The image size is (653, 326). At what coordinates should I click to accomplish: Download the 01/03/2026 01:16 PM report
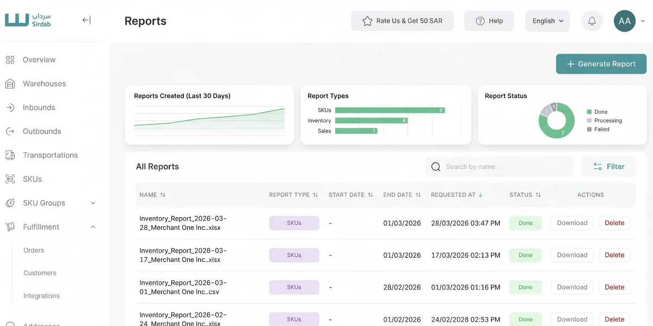pos(572,287)
